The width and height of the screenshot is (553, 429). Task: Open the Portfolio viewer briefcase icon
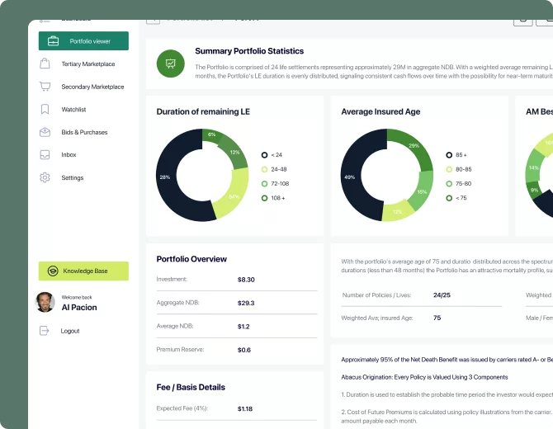point(54,41)
